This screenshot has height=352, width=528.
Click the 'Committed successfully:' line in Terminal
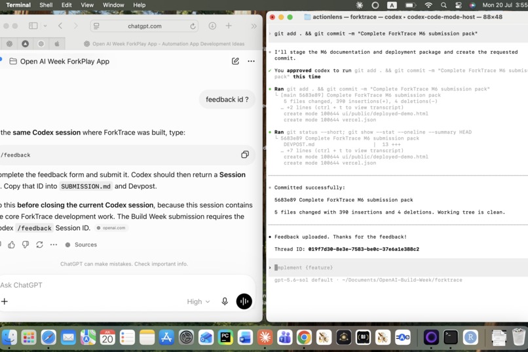[309, 187]
